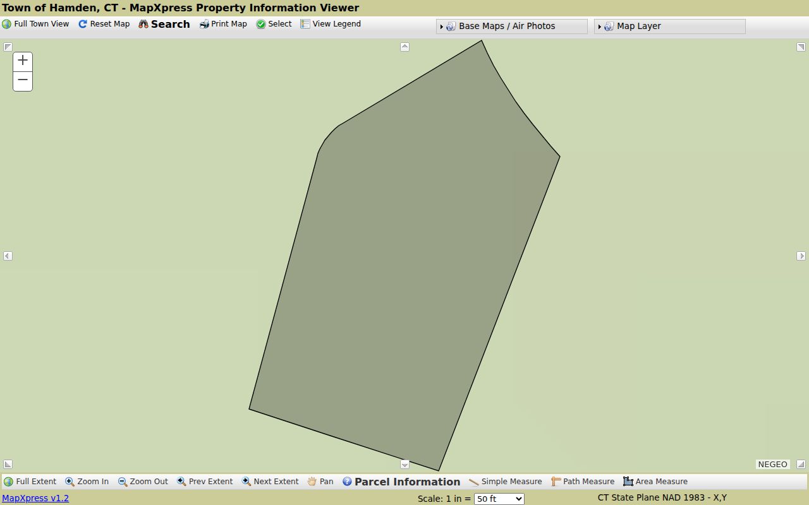Choose the Area Measure tool icon
This screenshot has height=505, width=809.
point(628,482)
